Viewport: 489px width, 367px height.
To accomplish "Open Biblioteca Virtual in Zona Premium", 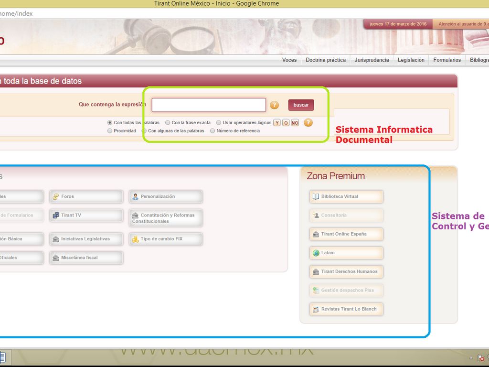I will pos(346,196).
